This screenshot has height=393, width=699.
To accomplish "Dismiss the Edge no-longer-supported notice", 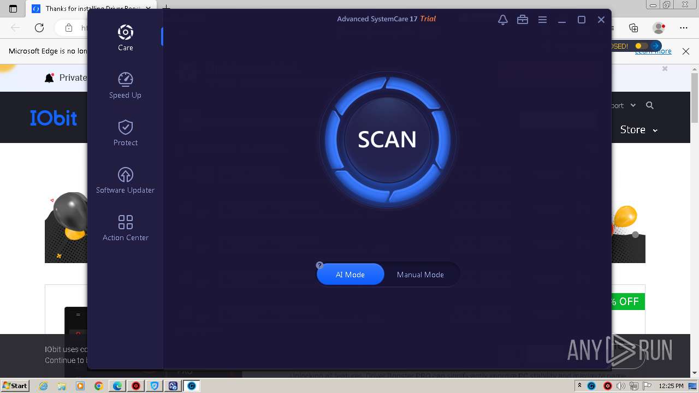I will [x=686, y=51].
